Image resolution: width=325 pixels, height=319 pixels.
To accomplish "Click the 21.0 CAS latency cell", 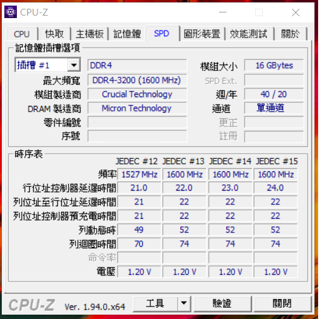I will (139, 188).
